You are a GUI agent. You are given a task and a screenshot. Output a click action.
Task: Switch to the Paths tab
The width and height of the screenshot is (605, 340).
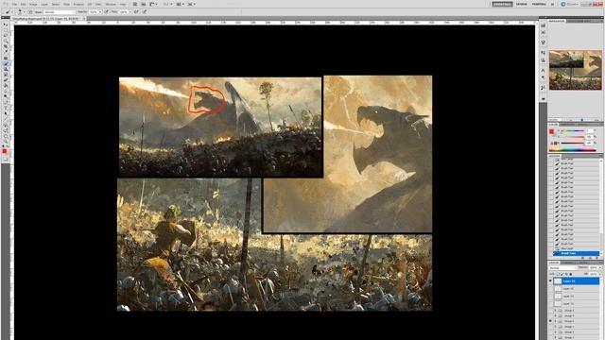(x=582, y=263)
